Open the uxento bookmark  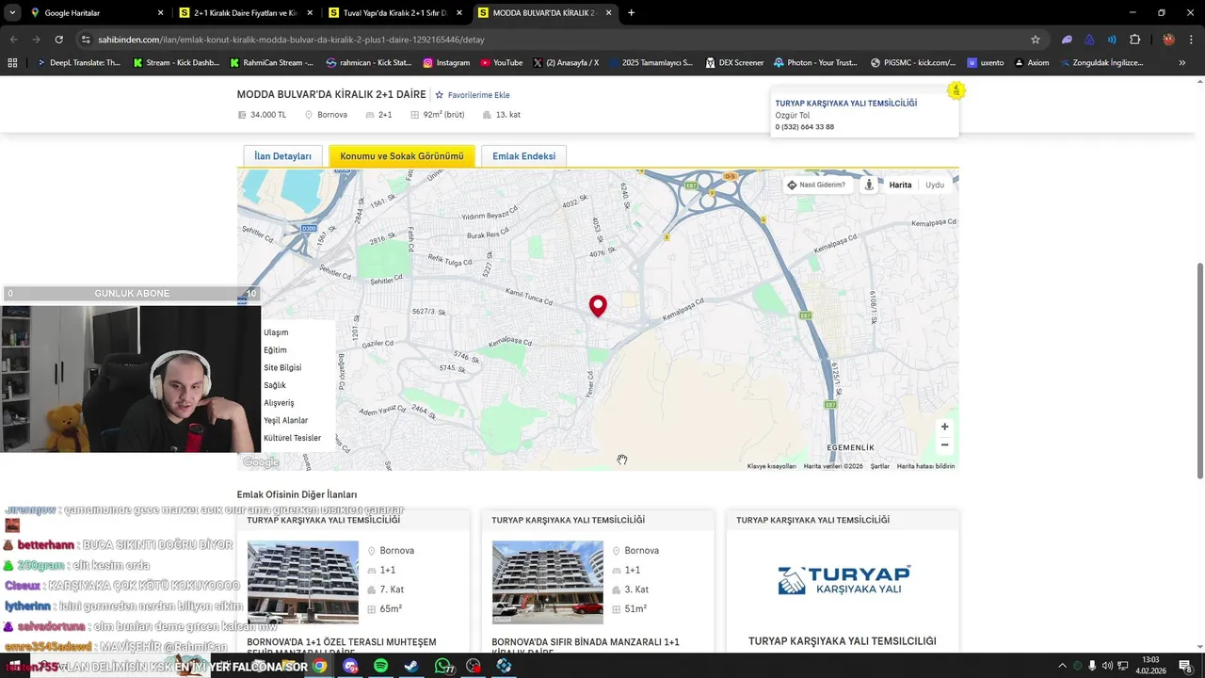[986, 63]
